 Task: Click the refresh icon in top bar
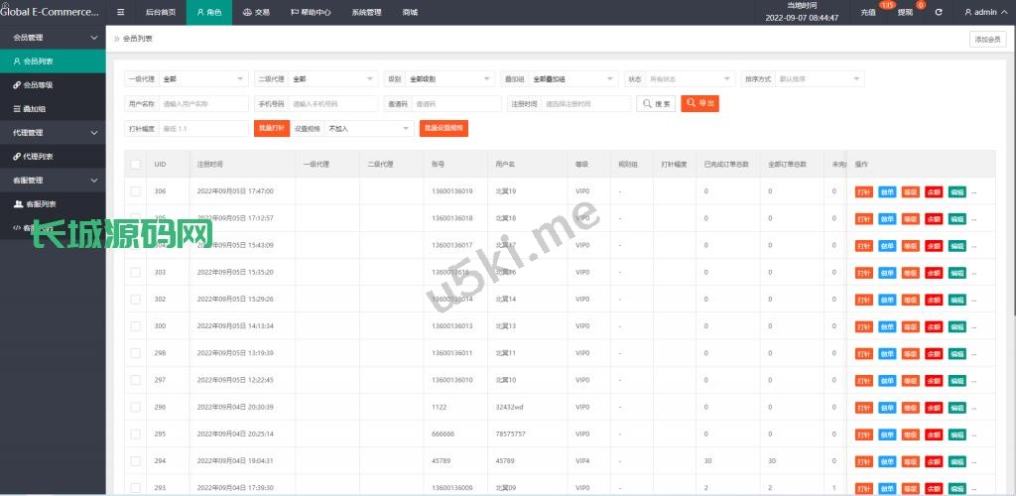939,13
